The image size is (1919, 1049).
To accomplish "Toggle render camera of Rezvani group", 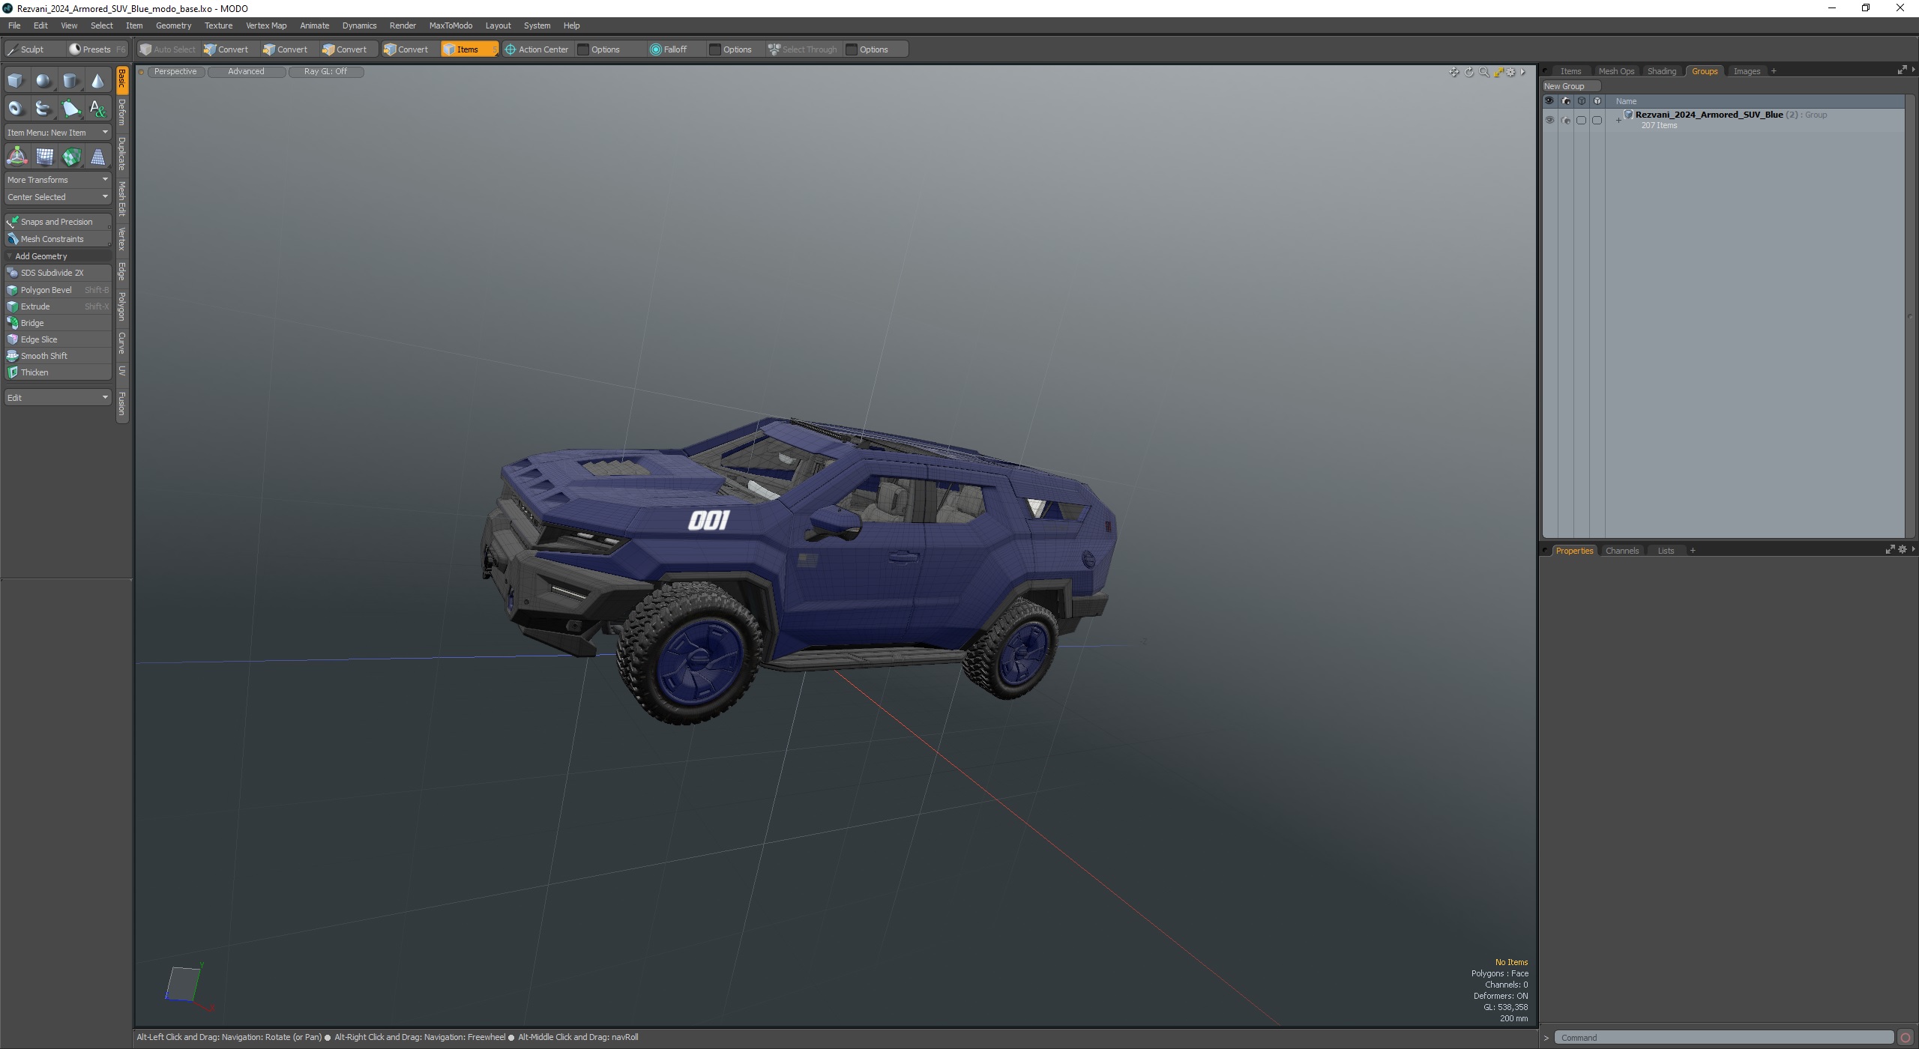I will pyautogui.click(x=1565, y=120).
